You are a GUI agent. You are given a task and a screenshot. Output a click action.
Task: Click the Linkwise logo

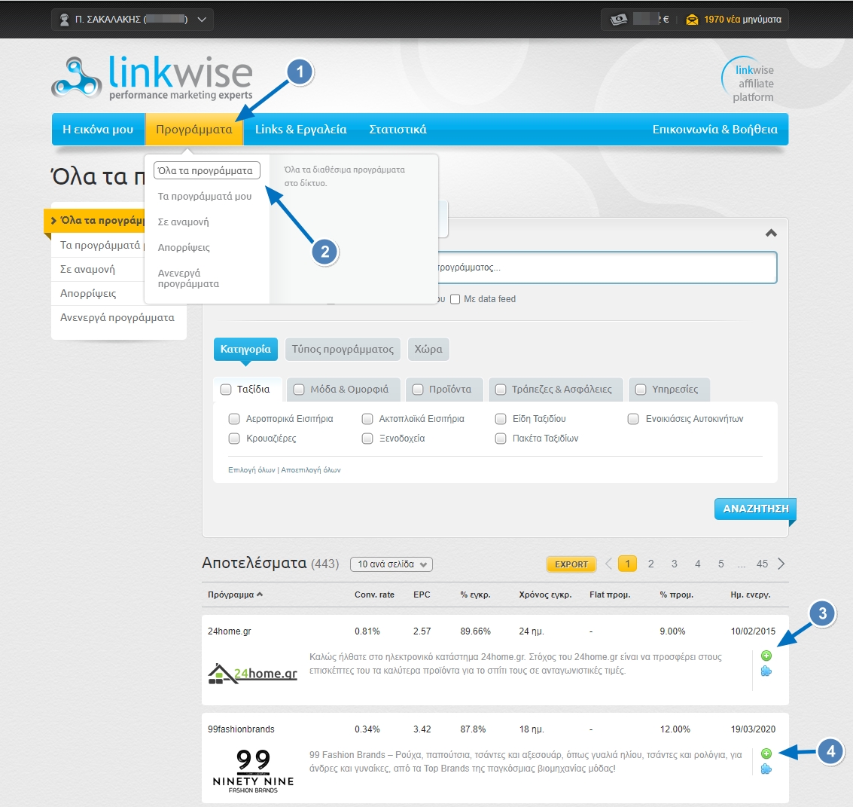tap(152, 77)
